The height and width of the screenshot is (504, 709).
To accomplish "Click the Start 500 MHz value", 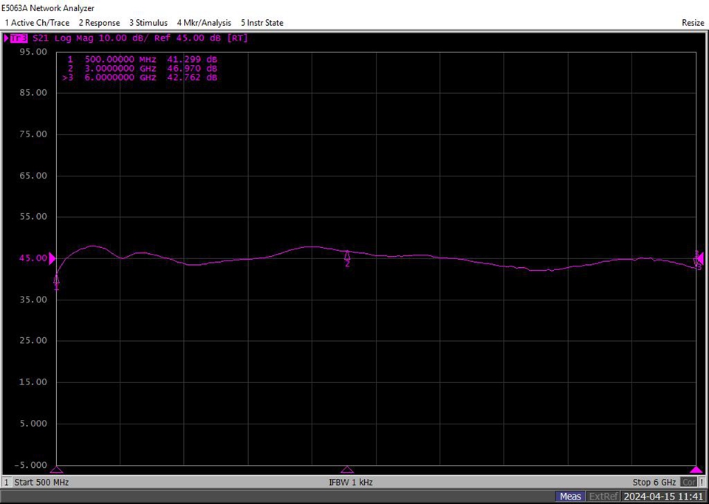I will tap(41, 483).
